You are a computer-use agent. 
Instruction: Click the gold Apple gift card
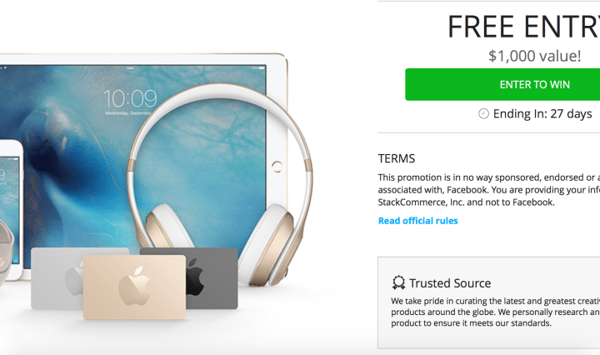coord(134,287)
